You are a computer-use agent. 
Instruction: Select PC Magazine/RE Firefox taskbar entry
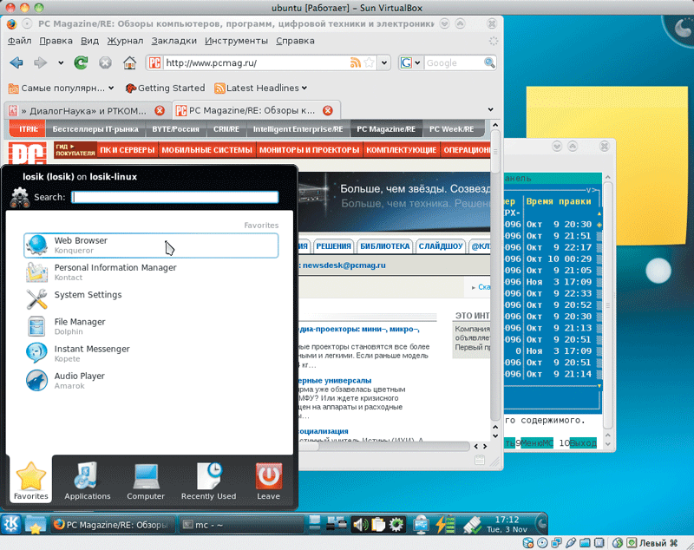point(114,525)
